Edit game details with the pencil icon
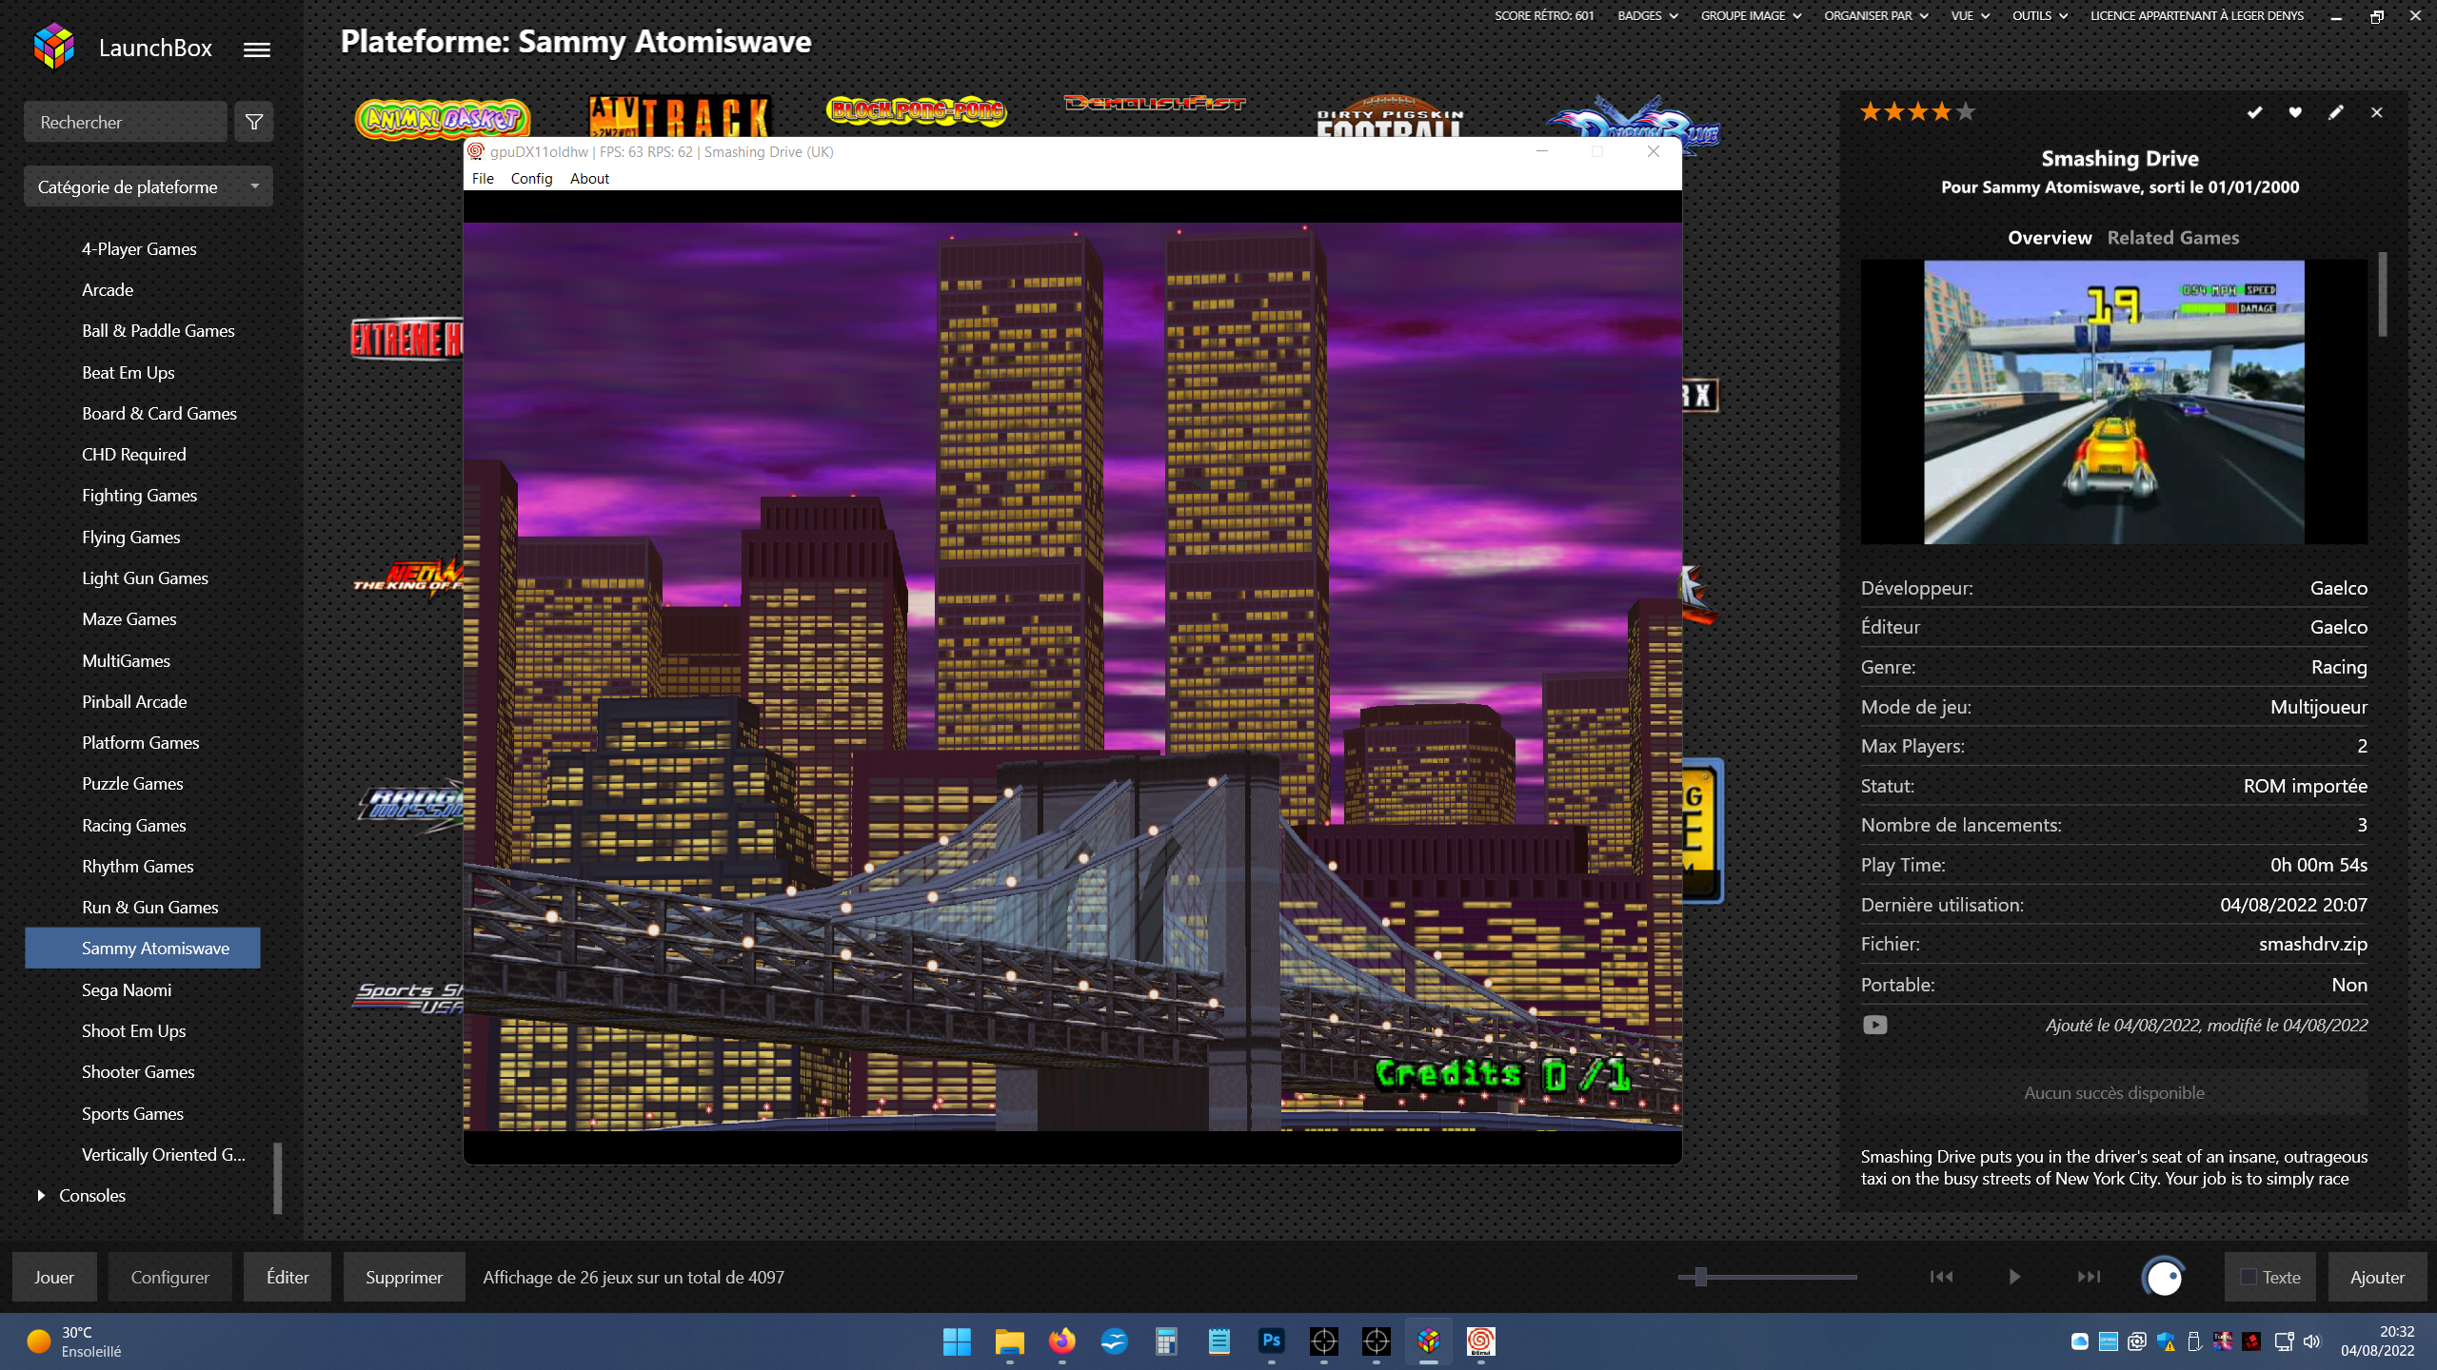This screenshot has height=1370, width=2437. click(2335, 112)
